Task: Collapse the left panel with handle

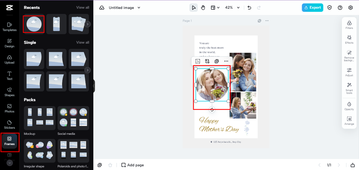Action: point(94,86)
